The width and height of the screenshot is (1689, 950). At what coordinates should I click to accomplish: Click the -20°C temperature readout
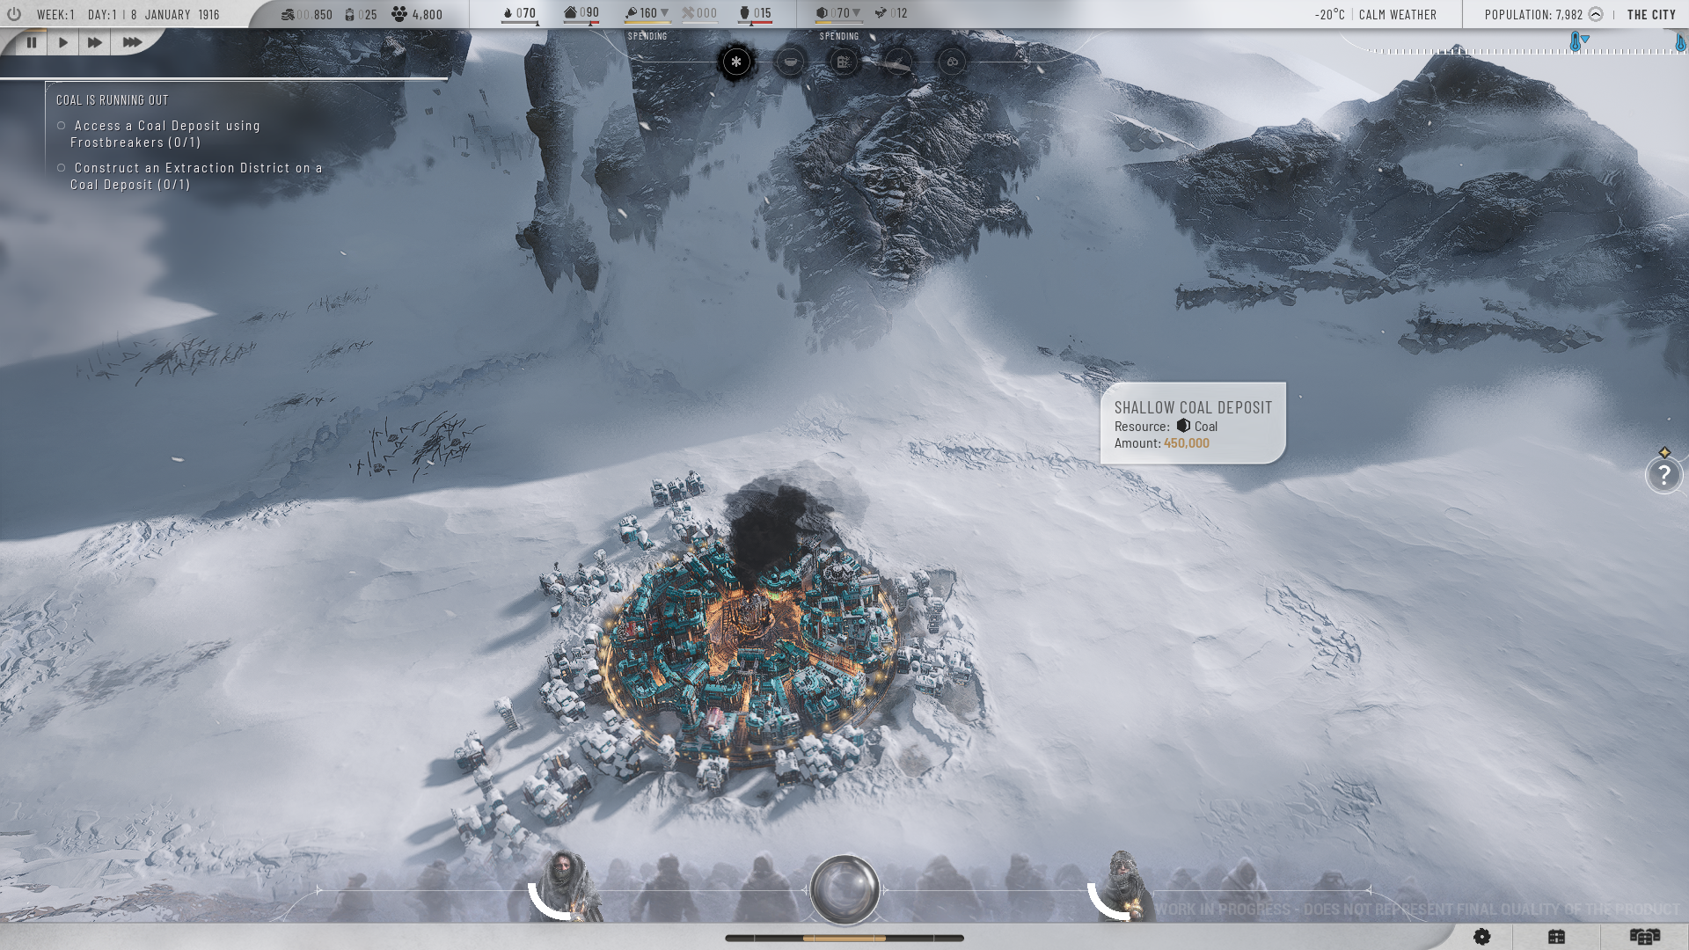1329,14
